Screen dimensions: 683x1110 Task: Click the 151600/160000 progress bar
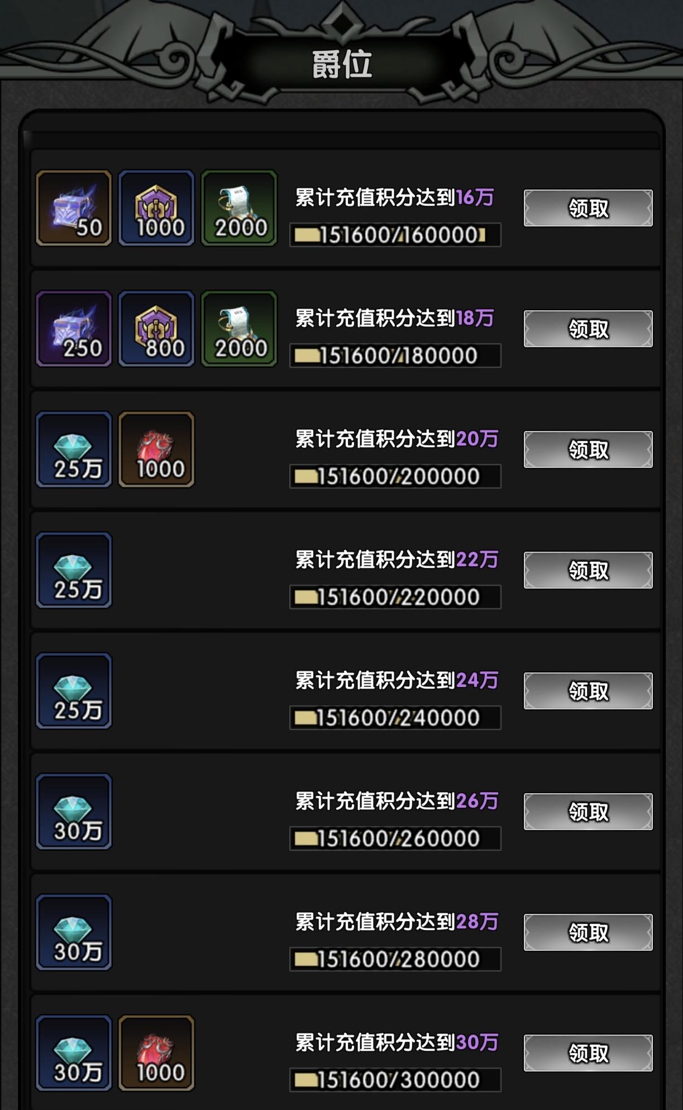click(395, 235)
